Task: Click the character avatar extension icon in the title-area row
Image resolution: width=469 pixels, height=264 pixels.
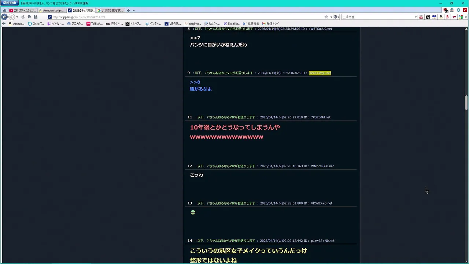Action: tap(452, 10)
